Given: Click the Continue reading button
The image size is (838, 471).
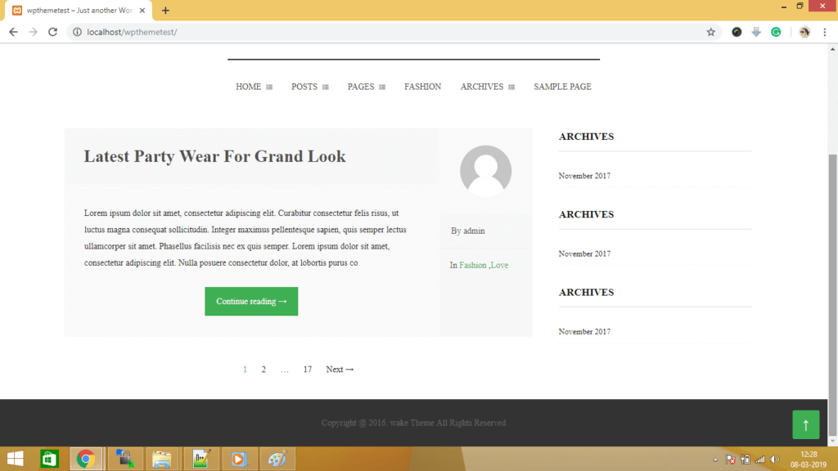Looking at the screenshot, I should (x=251, y=301).
